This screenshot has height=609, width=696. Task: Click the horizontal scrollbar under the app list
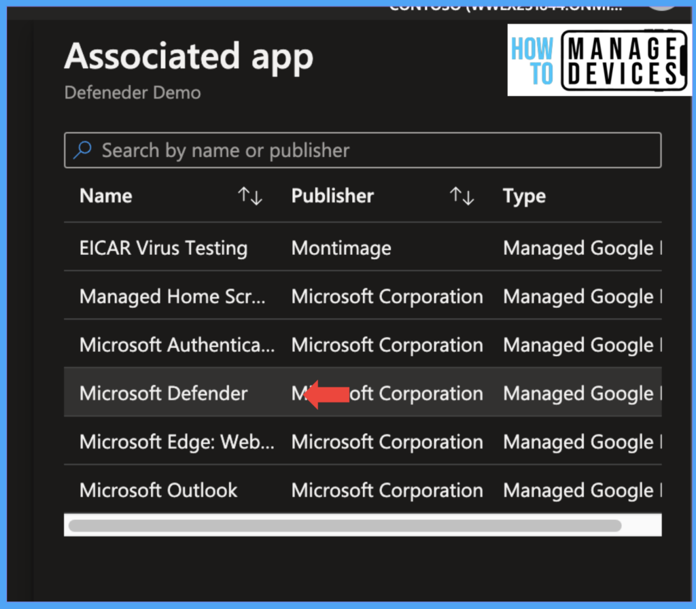tap(345, 525)
